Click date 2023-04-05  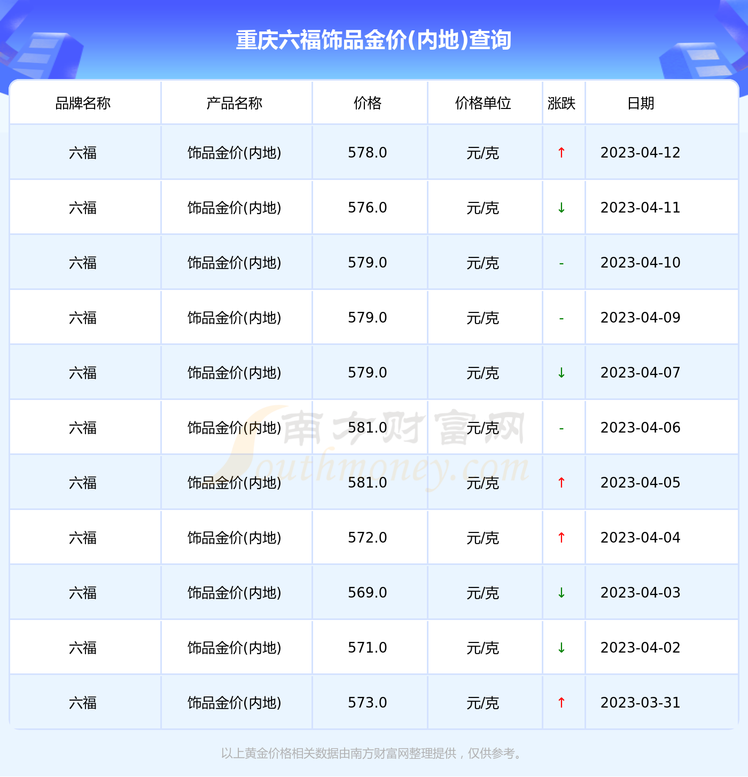click(641, 483)
